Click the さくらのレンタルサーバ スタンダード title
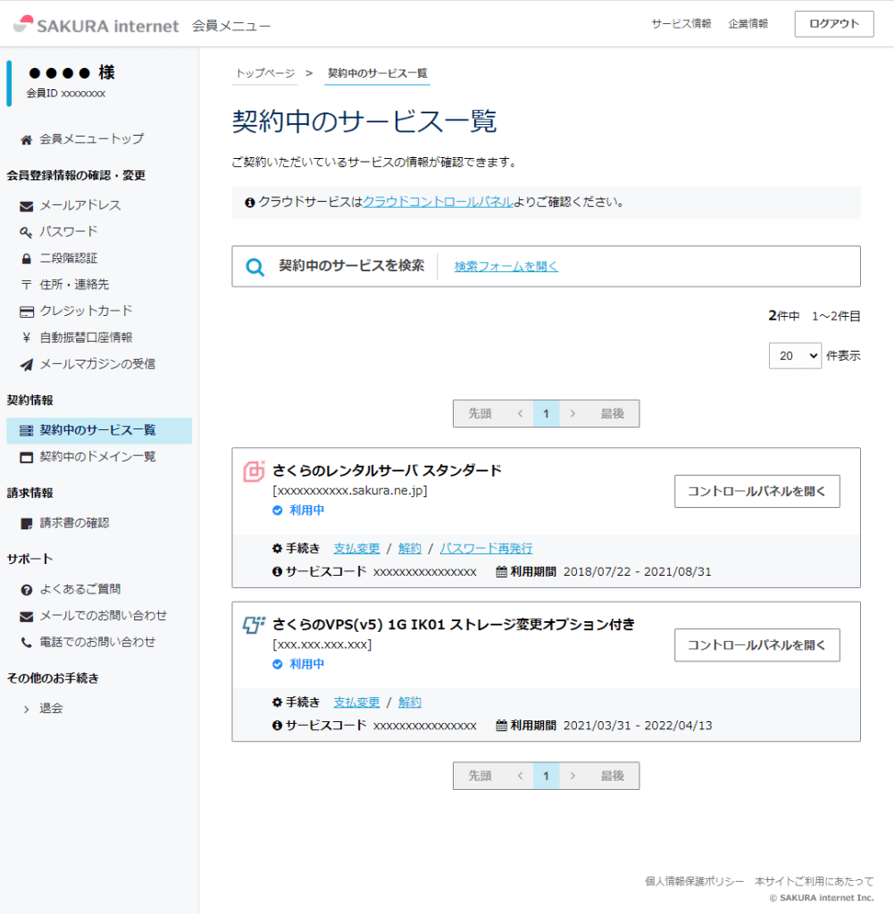The image size is (894, 914). point(388,470)
